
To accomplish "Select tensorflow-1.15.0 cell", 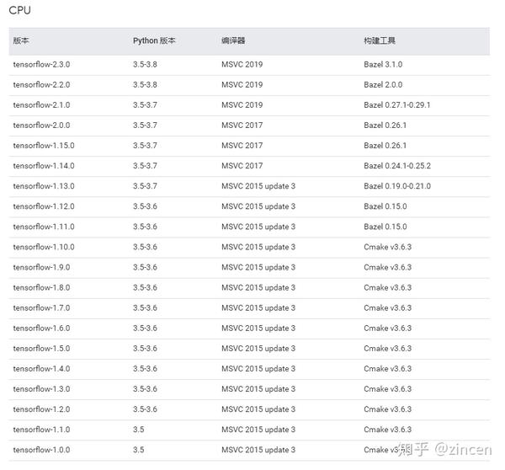I will coord(44,146).
